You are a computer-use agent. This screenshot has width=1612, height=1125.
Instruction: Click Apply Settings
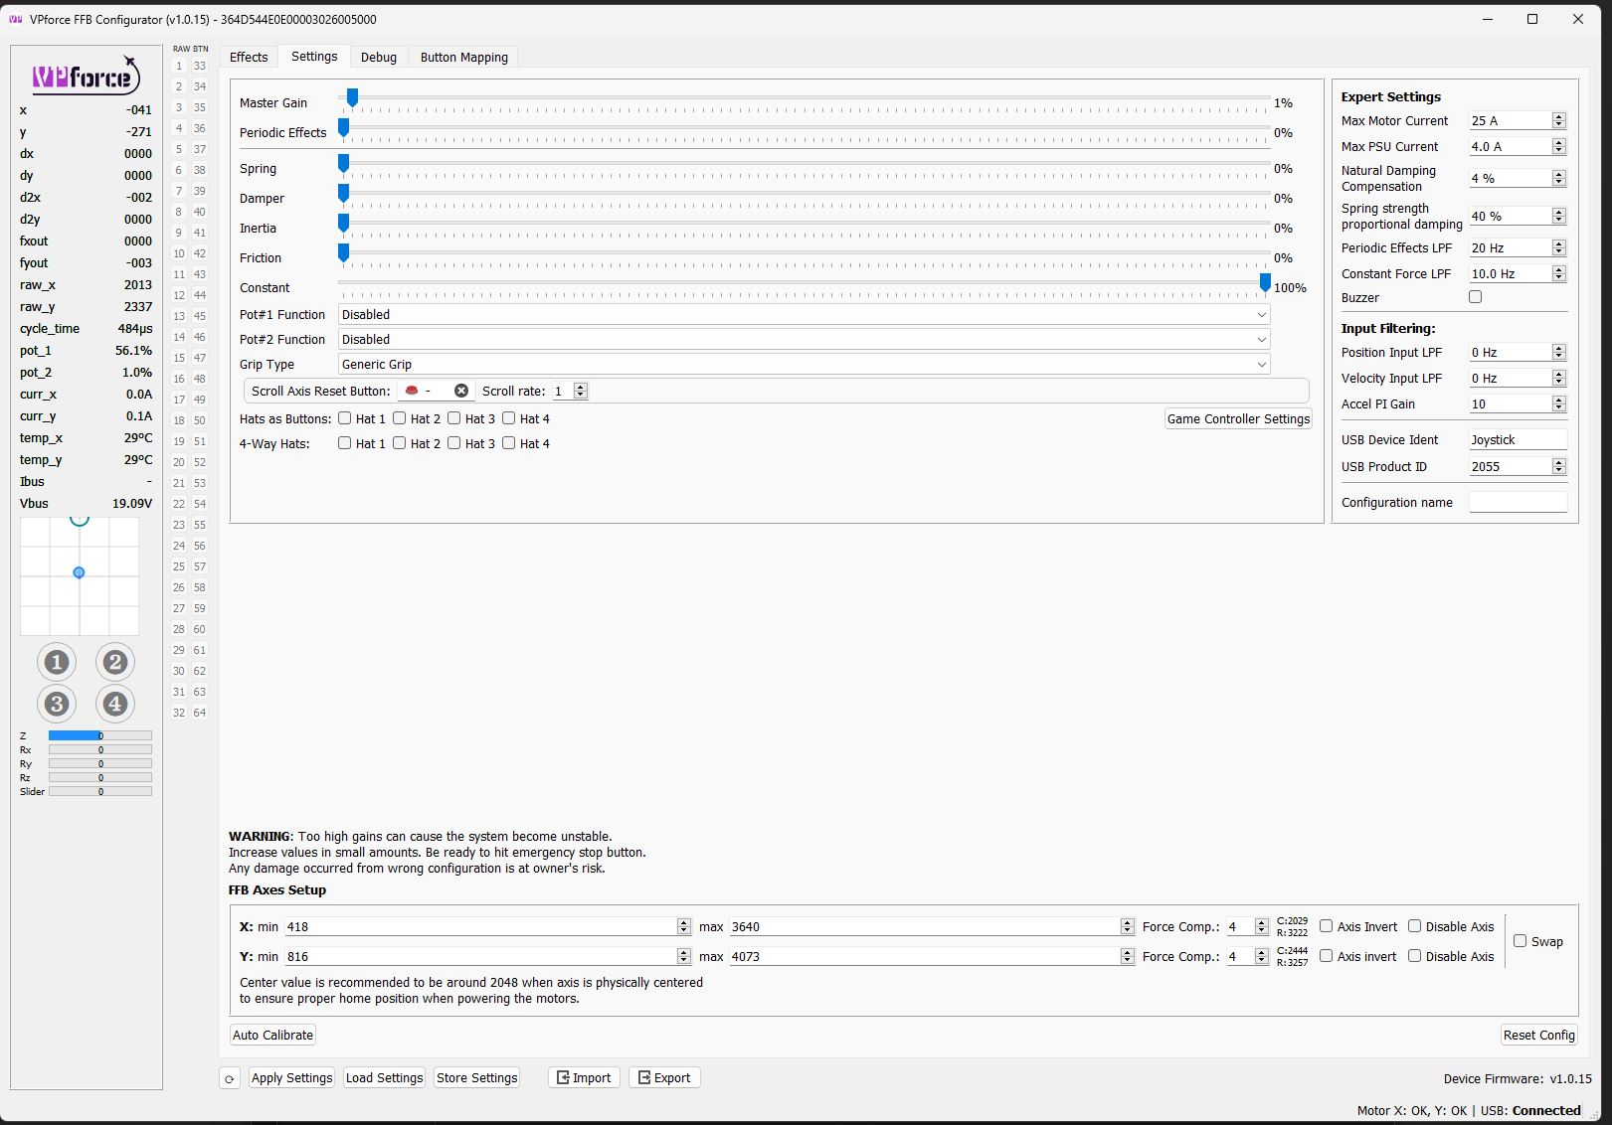point(291,1077)
